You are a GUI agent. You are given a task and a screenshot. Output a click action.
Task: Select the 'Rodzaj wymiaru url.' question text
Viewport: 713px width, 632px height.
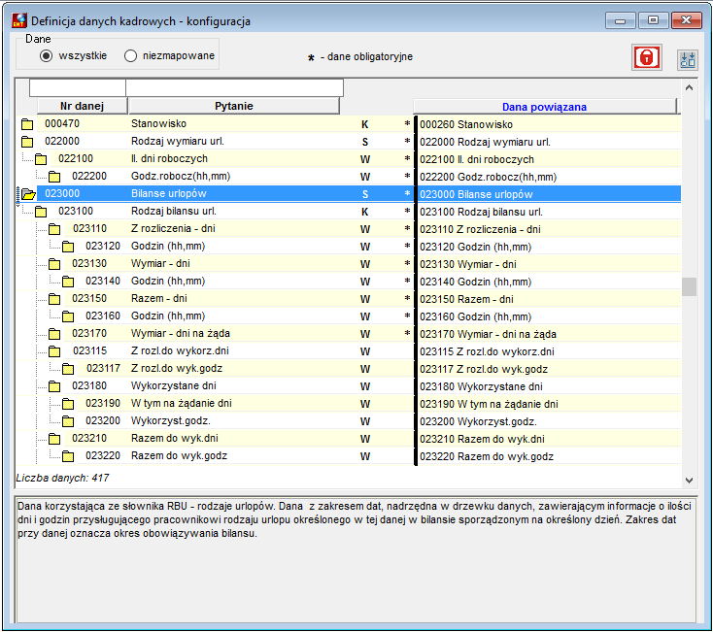tap(178, 142)
